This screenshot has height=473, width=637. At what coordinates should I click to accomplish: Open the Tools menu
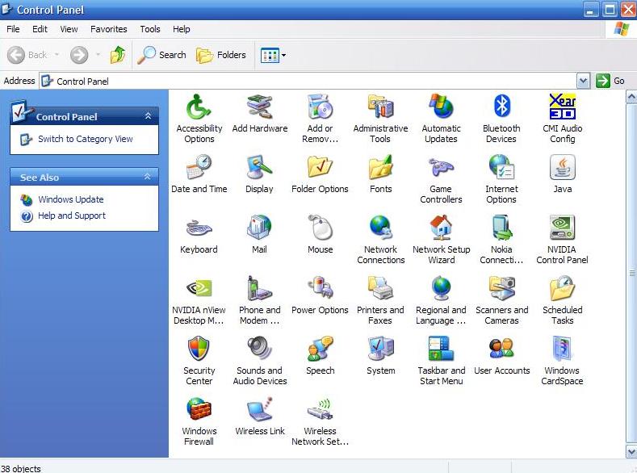(x=150, y=29)
